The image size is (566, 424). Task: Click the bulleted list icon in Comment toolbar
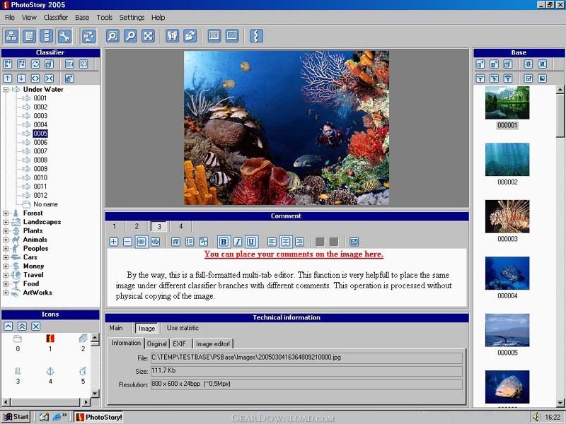tap(190, 242)
